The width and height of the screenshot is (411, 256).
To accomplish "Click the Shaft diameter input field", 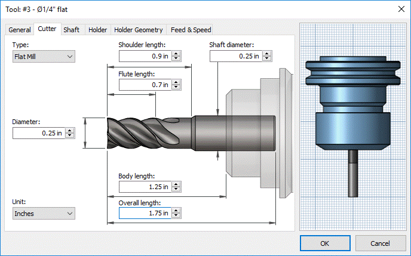I will click(236, 56).
